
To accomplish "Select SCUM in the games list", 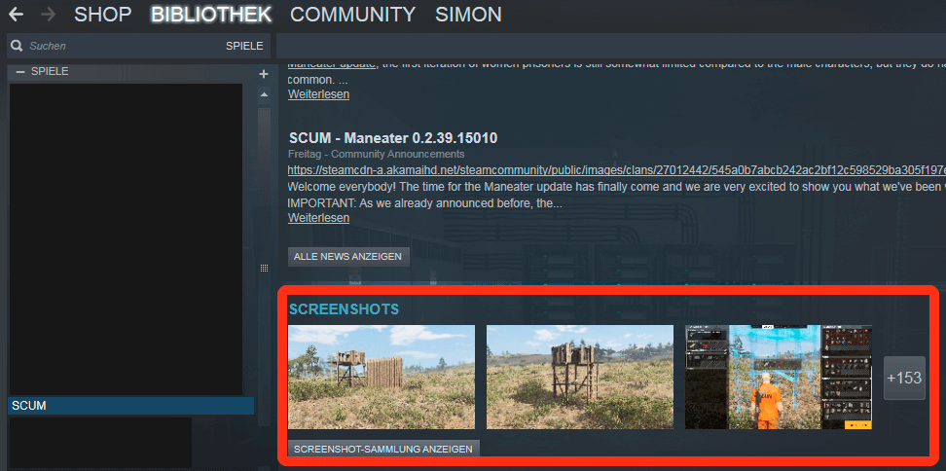I will (x=131, y=406).
